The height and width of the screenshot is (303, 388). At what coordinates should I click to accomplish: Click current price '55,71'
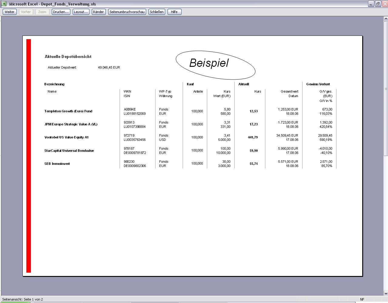click(254, 164)
